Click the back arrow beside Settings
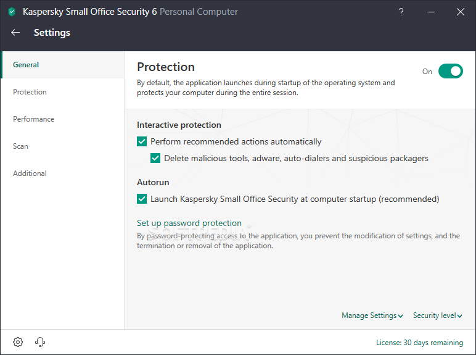 [15, 33]
